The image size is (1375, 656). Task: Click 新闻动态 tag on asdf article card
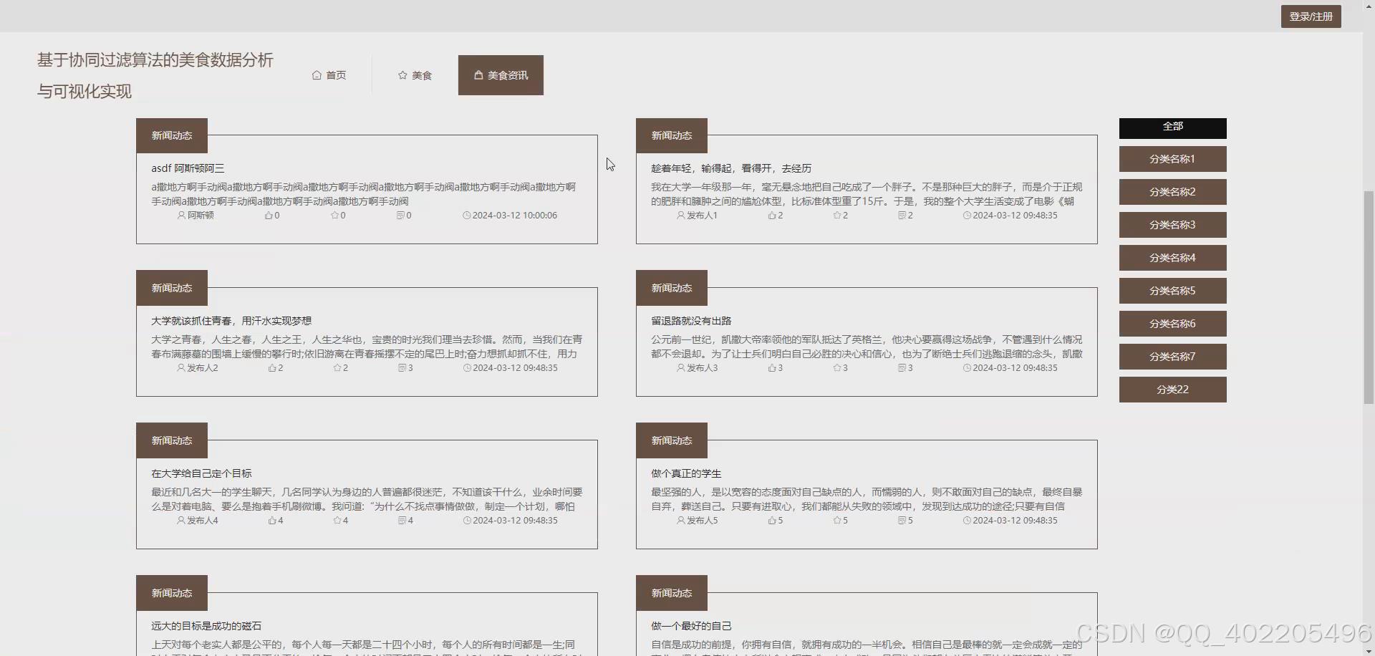(x=172, y=135)
